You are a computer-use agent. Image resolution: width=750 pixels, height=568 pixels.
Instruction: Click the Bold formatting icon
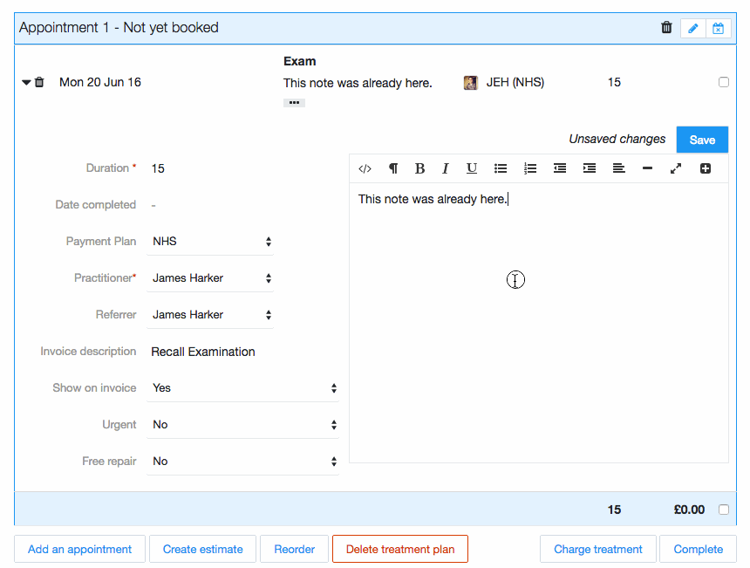[x=419, y=168]
